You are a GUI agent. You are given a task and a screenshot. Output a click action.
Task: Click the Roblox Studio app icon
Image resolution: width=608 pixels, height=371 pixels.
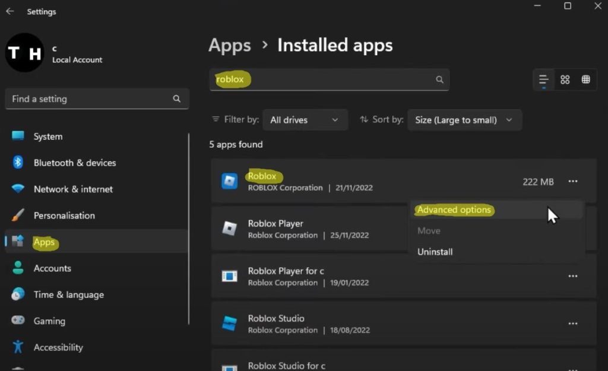click(230, 324)
